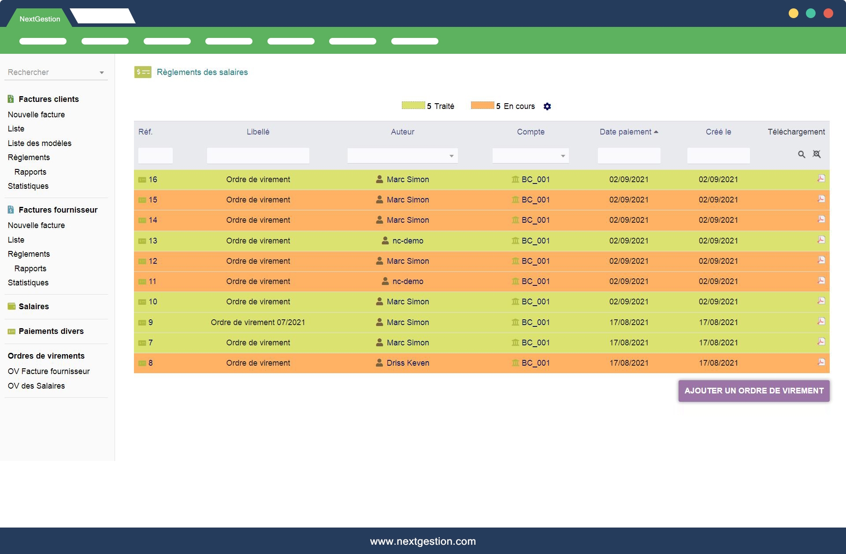Switch to NextGestion tab
This screenshot has width=846, height=554.
[40, 19]
